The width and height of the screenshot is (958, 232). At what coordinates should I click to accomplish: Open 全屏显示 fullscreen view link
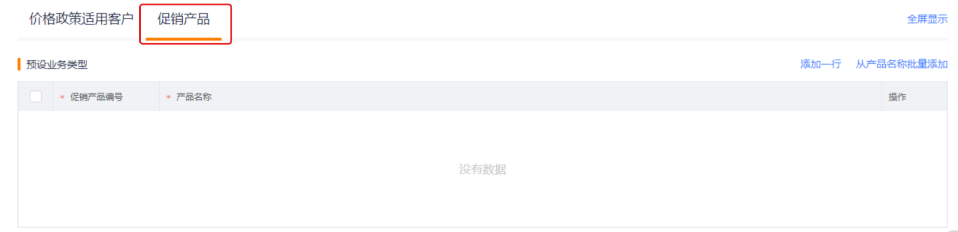tap(927, 19)
